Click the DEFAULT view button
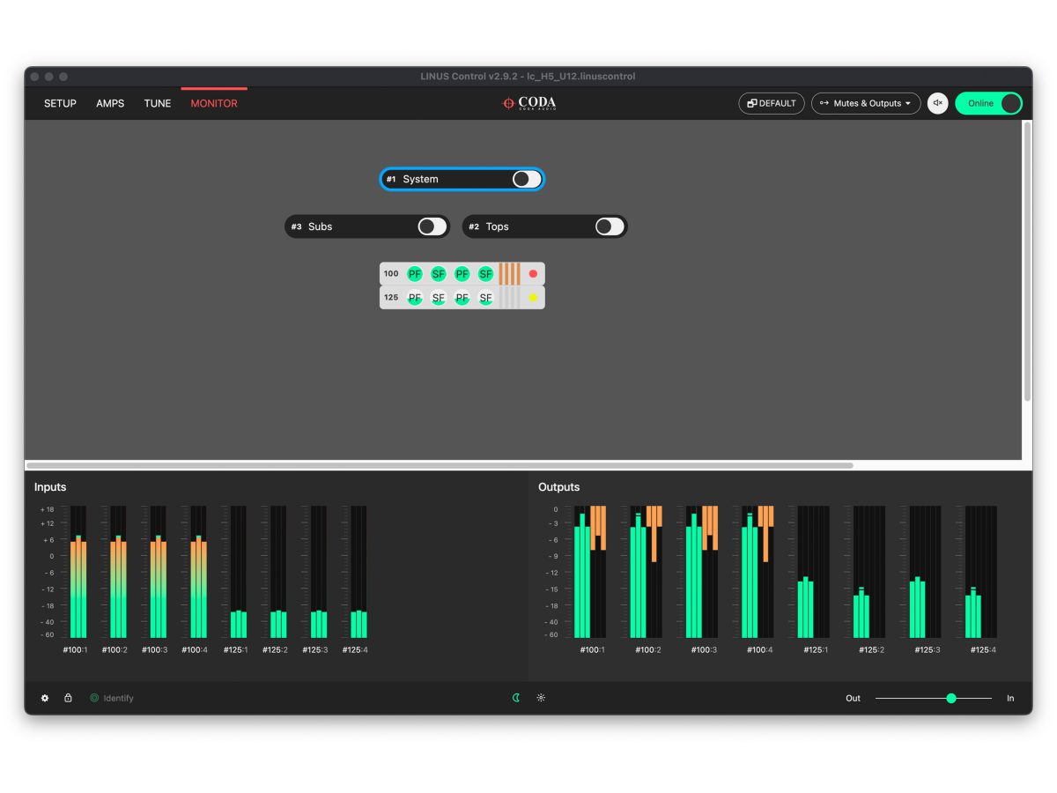The image size is (1057, 793). coord(772,103)
